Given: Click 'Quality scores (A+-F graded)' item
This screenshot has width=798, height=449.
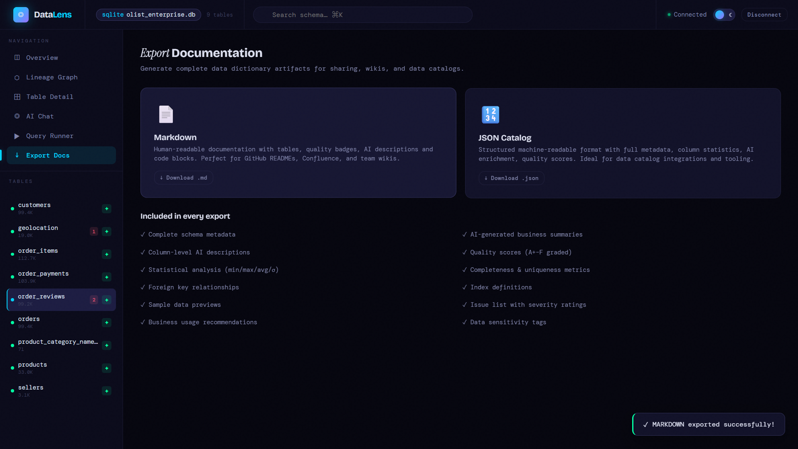Looking at the screenshot, I should 517,252.
